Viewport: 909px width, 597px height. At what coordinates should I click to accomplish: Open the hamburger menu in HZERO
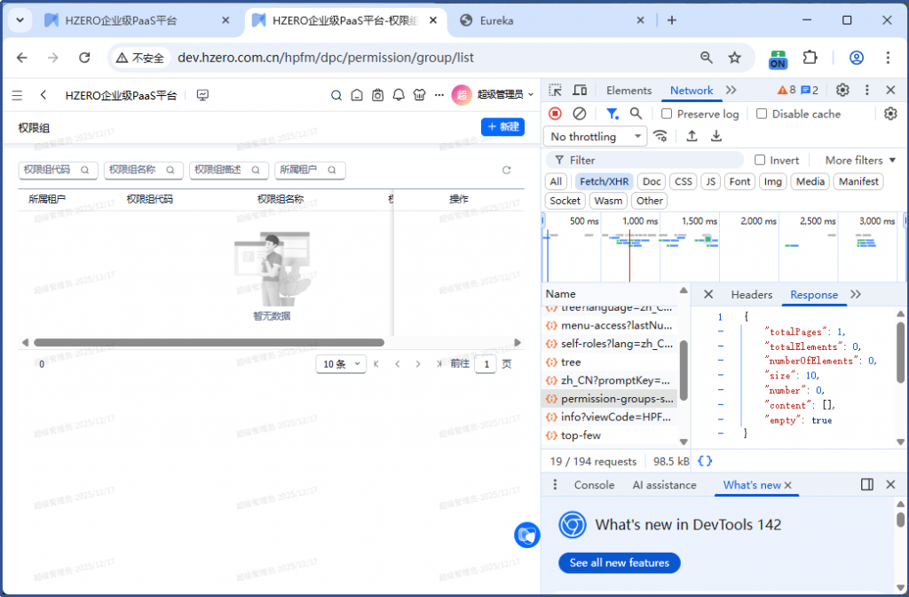tap(17, 95)
